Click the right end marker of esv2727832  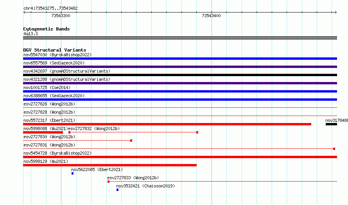tap(197, 132)
